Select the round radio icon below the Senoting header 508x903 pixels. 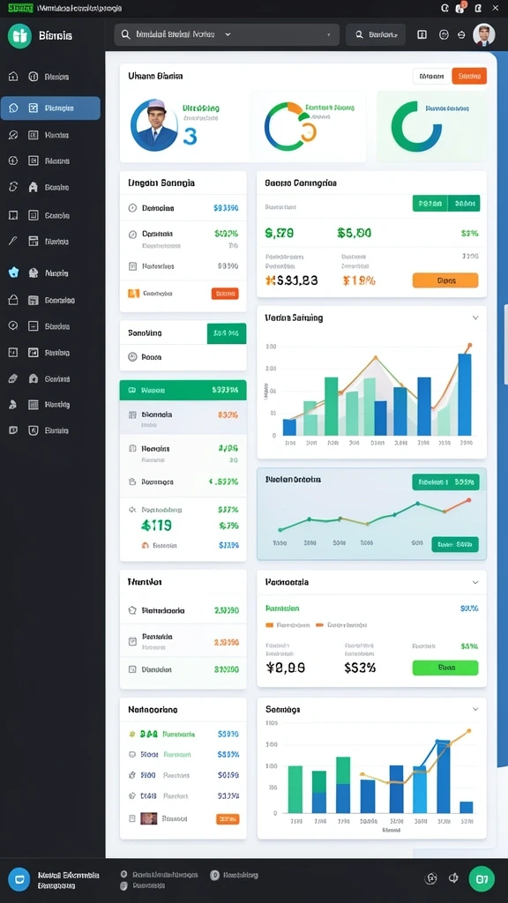(x=132, y=357)
